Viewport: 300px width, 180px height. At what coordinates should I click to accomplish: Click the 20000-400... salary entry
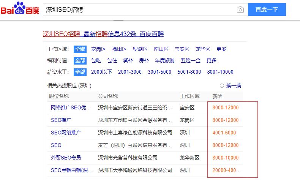[226, 170]
